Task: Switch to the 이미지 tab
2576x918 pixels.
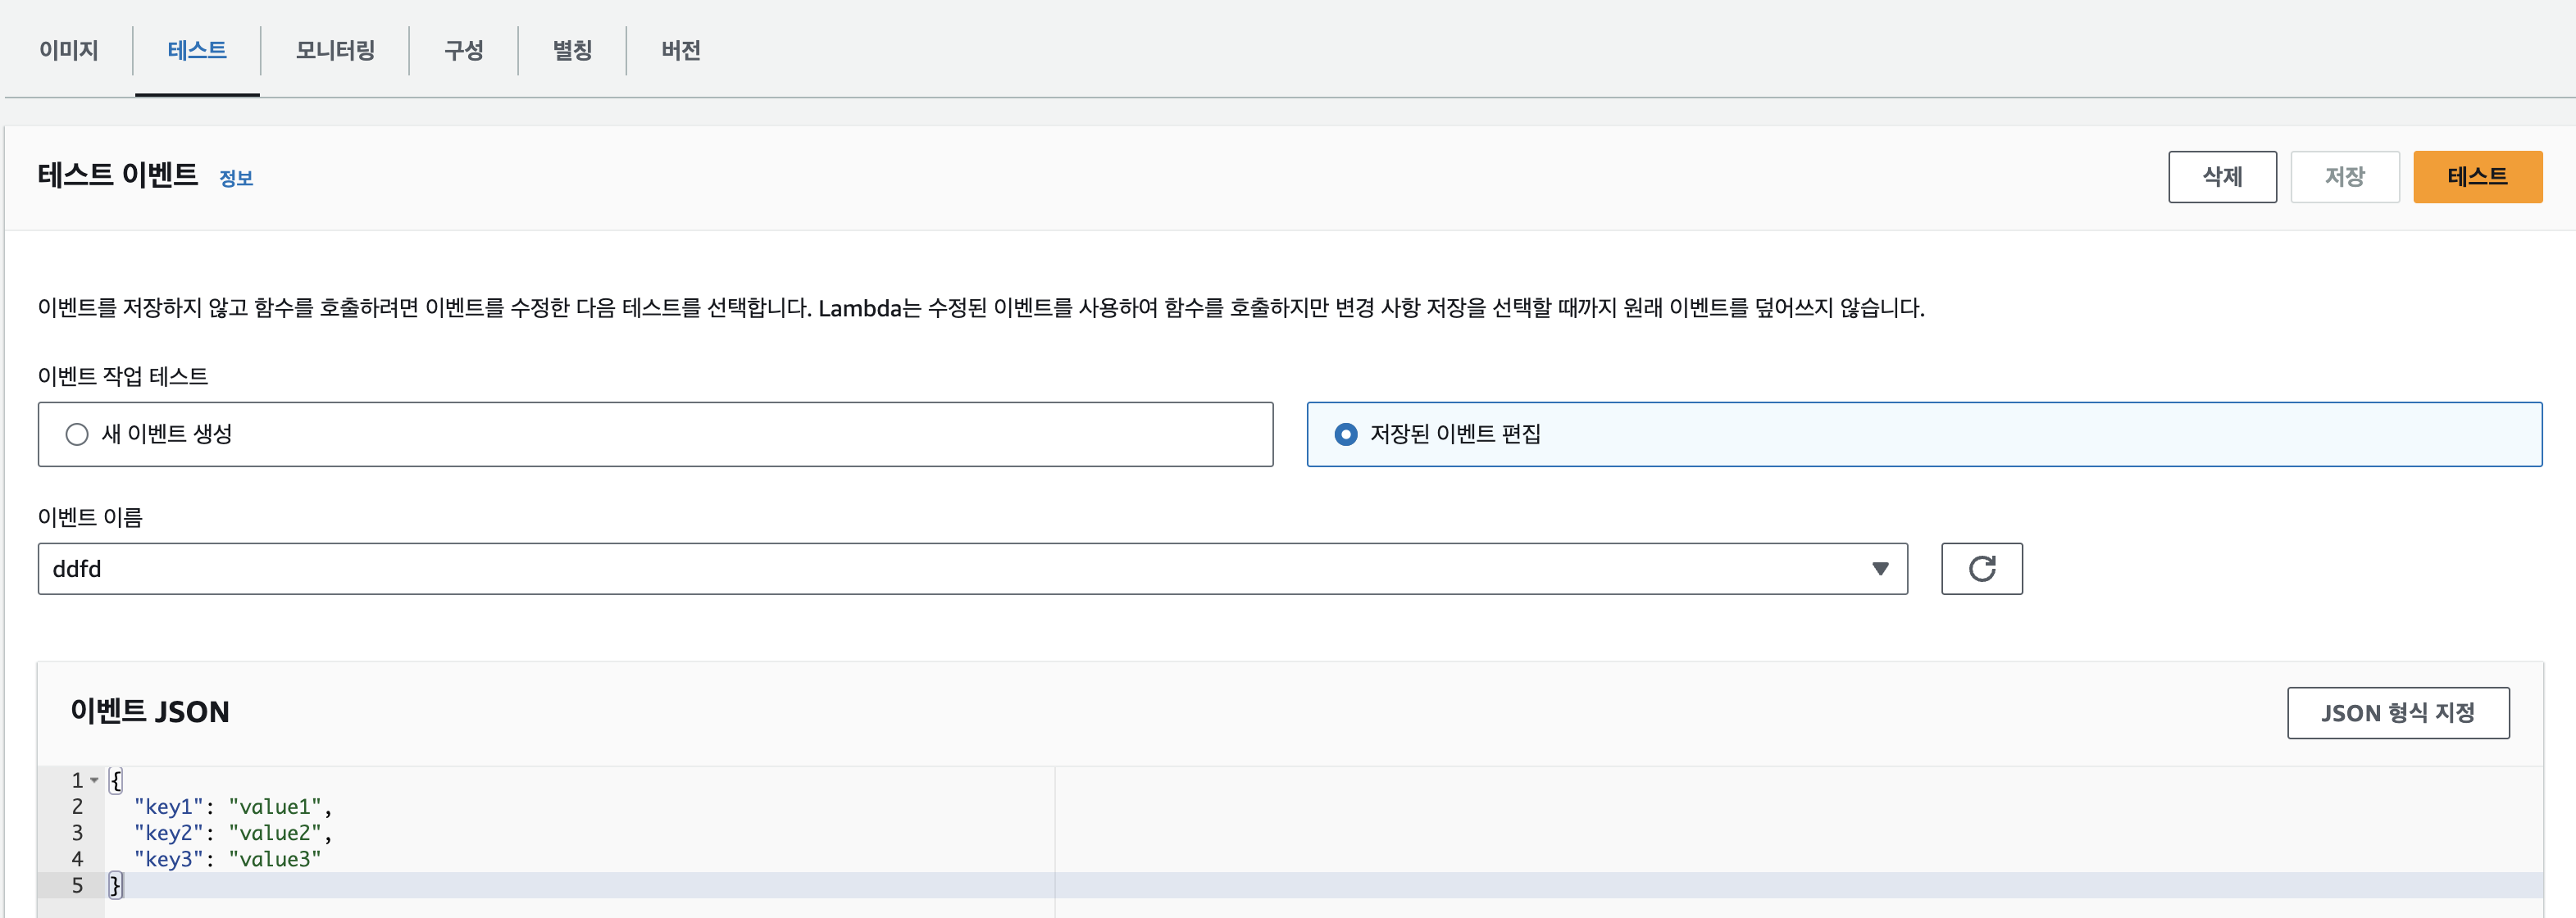Action: 69,50
